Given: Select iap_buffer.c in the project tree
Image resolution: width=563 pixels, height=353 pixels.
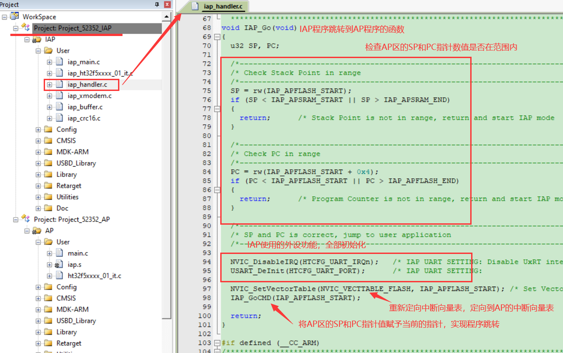Looking at the screenshot, I should tap(85, 107).
